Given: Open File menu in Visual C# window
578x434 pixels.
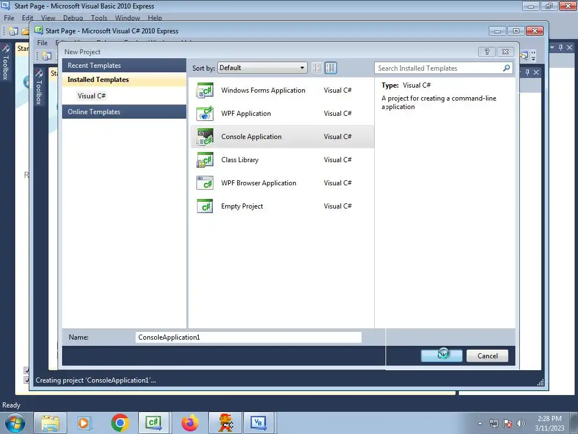Looking at the screenshot, I should pos(42,43).
